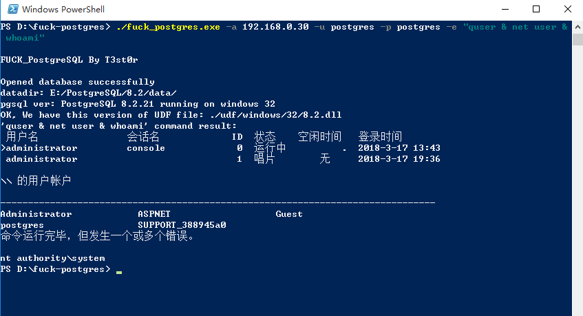
Task: Click the cursor at the final prompt
Action: (119, 272)
